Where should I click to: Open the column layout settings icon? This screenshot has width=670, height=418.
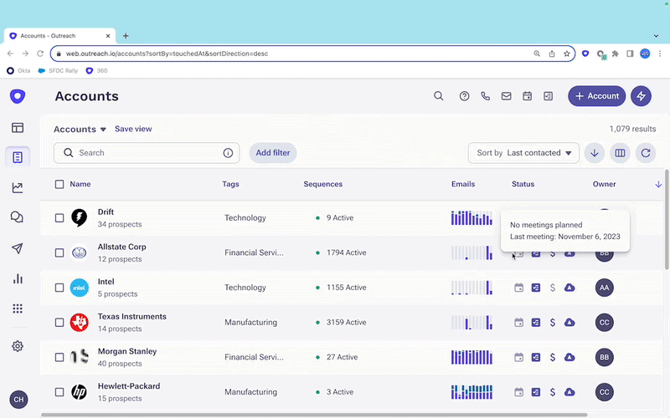click(x=620, y=153)
